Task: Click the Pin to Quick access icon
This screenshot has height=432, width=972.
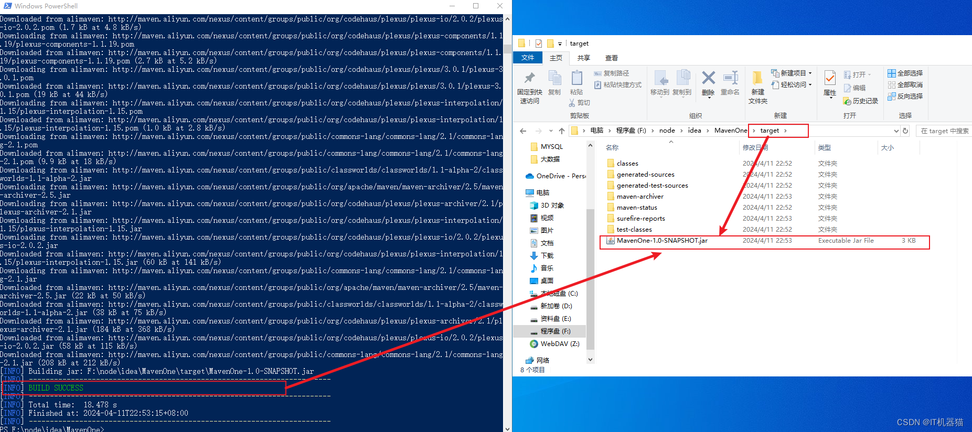Action: (530, 78)
